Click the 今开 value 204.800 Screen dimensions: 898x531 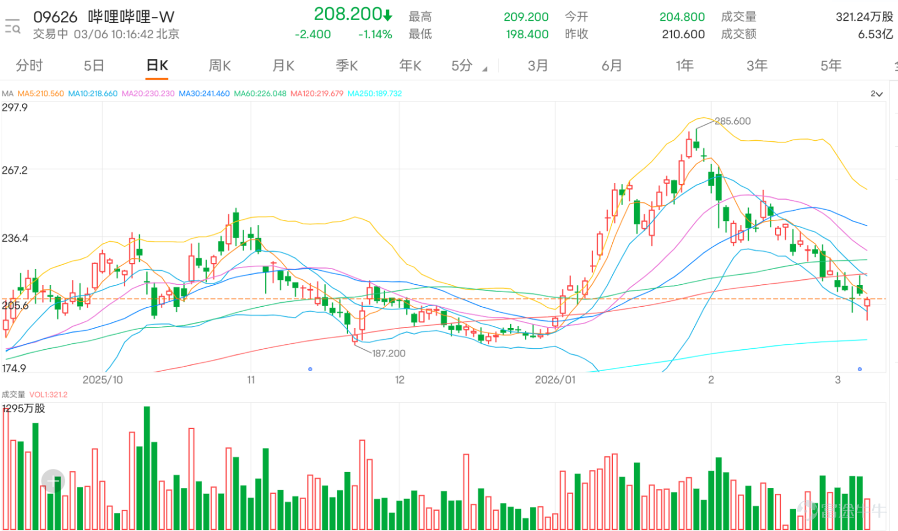click(x=682, y=17)
